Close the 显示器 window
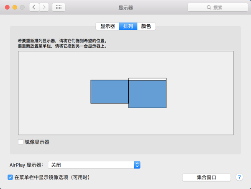Image resolution: width=251 pixels, height=189 pixels. pyautogui.click(x=7, y=8)
